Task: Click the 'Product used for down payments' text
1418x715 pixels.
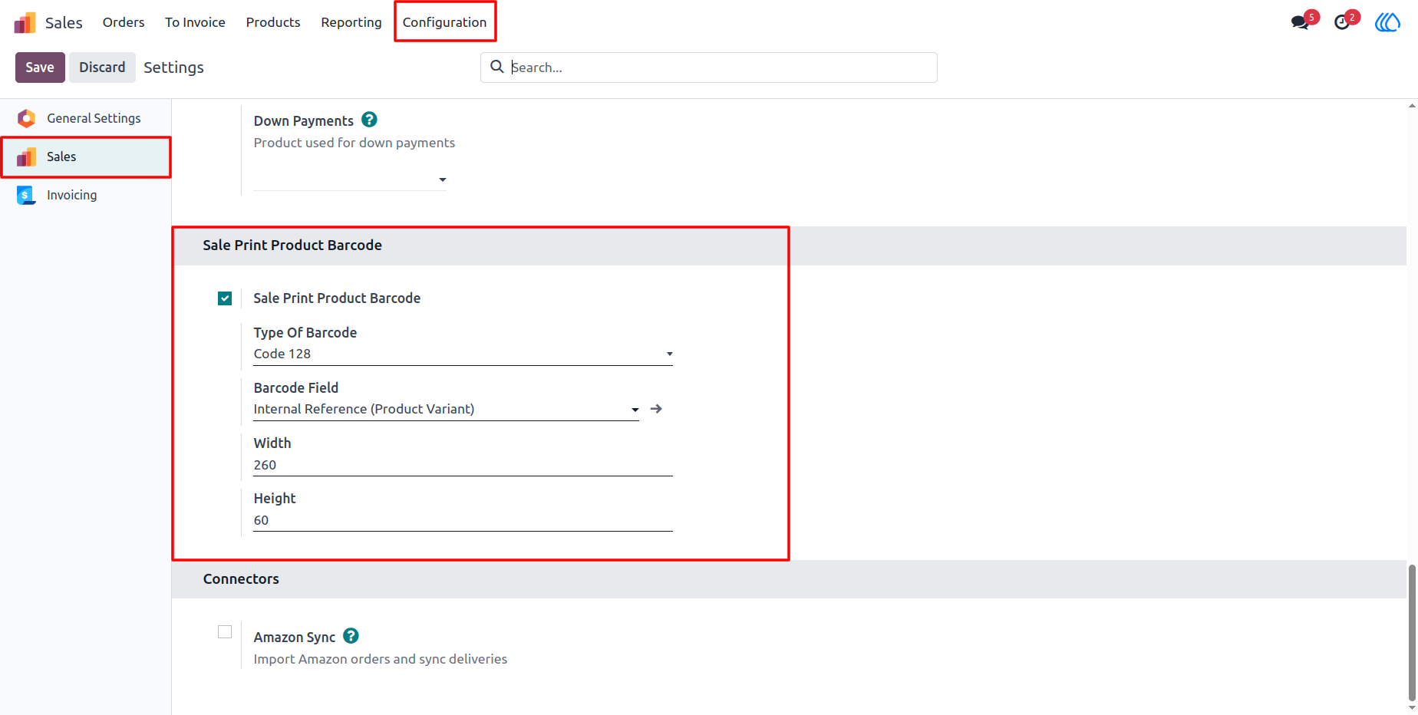Action: point(354,143)
